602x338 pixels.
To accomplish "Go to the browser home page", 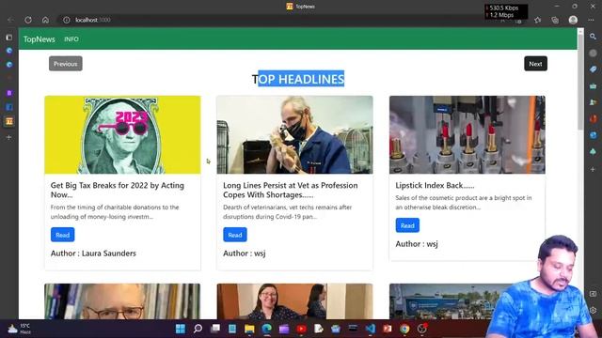I will coord(45,20).
